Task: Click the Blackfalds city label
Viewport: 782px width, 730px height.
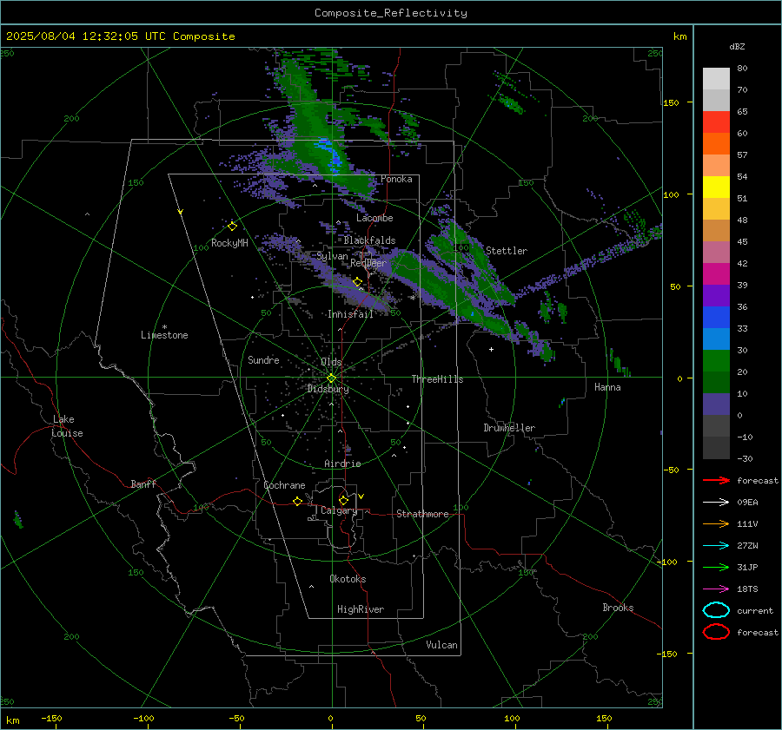Action: [x=369, y=240]
